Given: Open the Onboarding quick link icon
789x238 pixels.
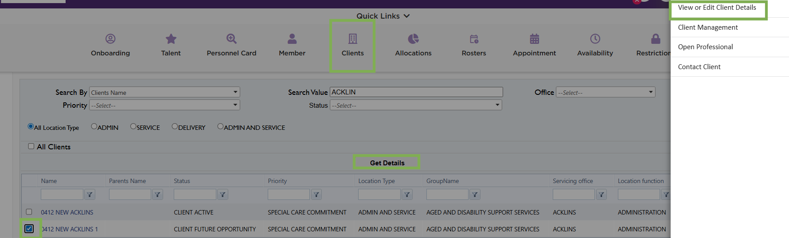Looking at the screenshot, I should pyautogui.click(x=110, y=39).
